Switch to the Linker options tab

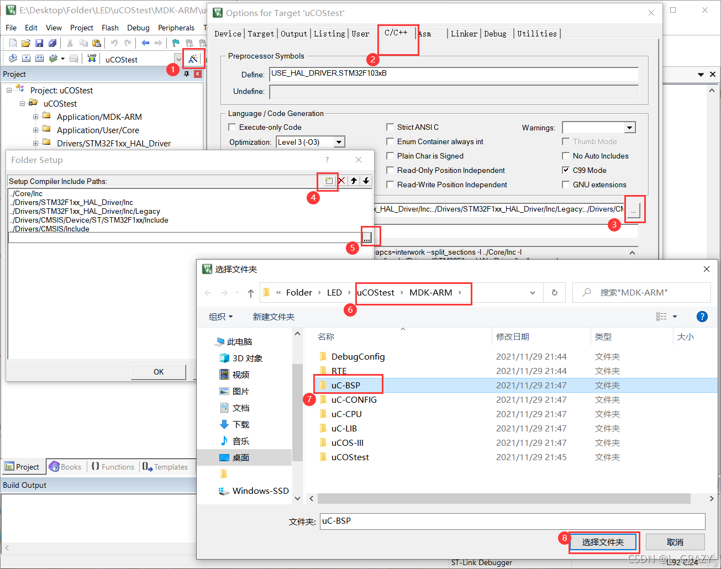coord(464,34)
